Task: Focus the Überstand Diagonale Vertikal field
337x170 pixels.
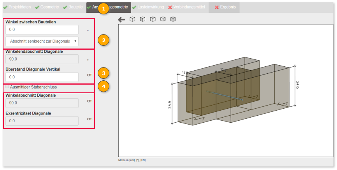Action: (42, 77)
